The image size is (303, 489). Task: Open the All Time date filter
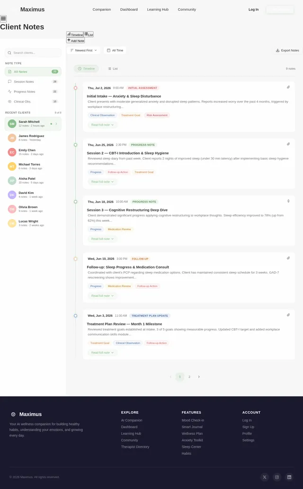(115, 50)
